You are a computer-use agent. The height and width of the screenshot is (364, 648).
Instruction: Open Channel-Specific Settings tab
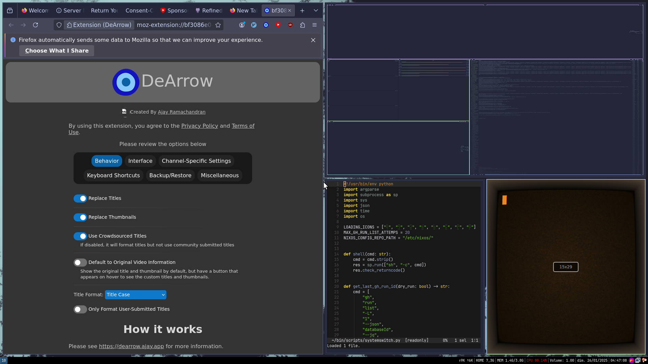(196, 161)
